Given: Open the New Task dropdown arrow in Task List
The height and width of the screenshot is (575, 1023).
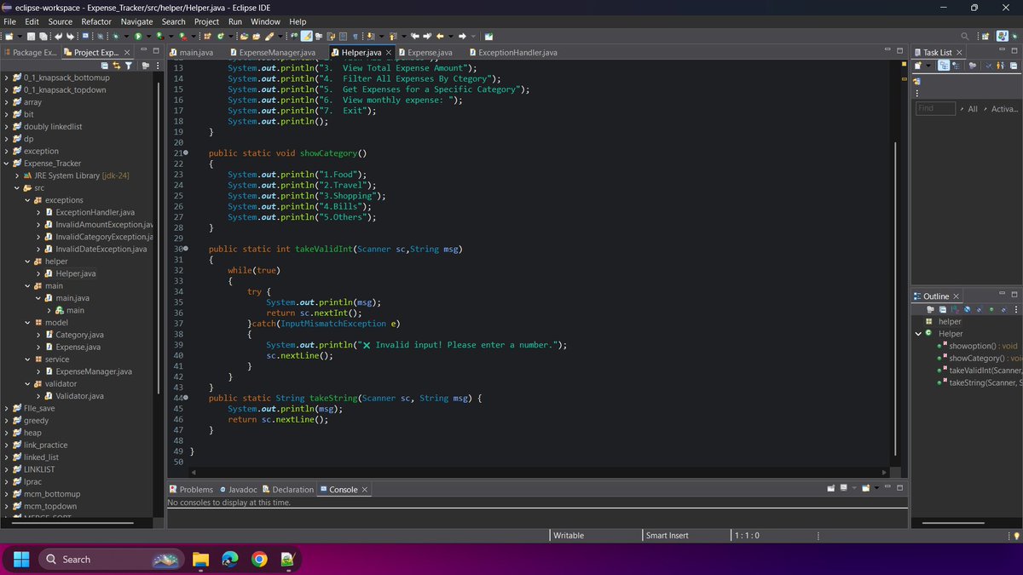Looking at the screenshot, I should coord(928,66).
